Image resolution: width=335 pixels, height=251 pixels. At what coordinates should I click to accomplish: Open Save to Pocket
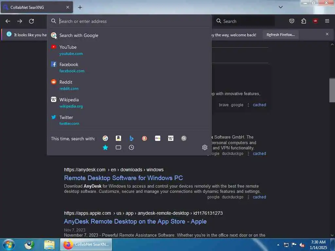click(x=291, y=21)
